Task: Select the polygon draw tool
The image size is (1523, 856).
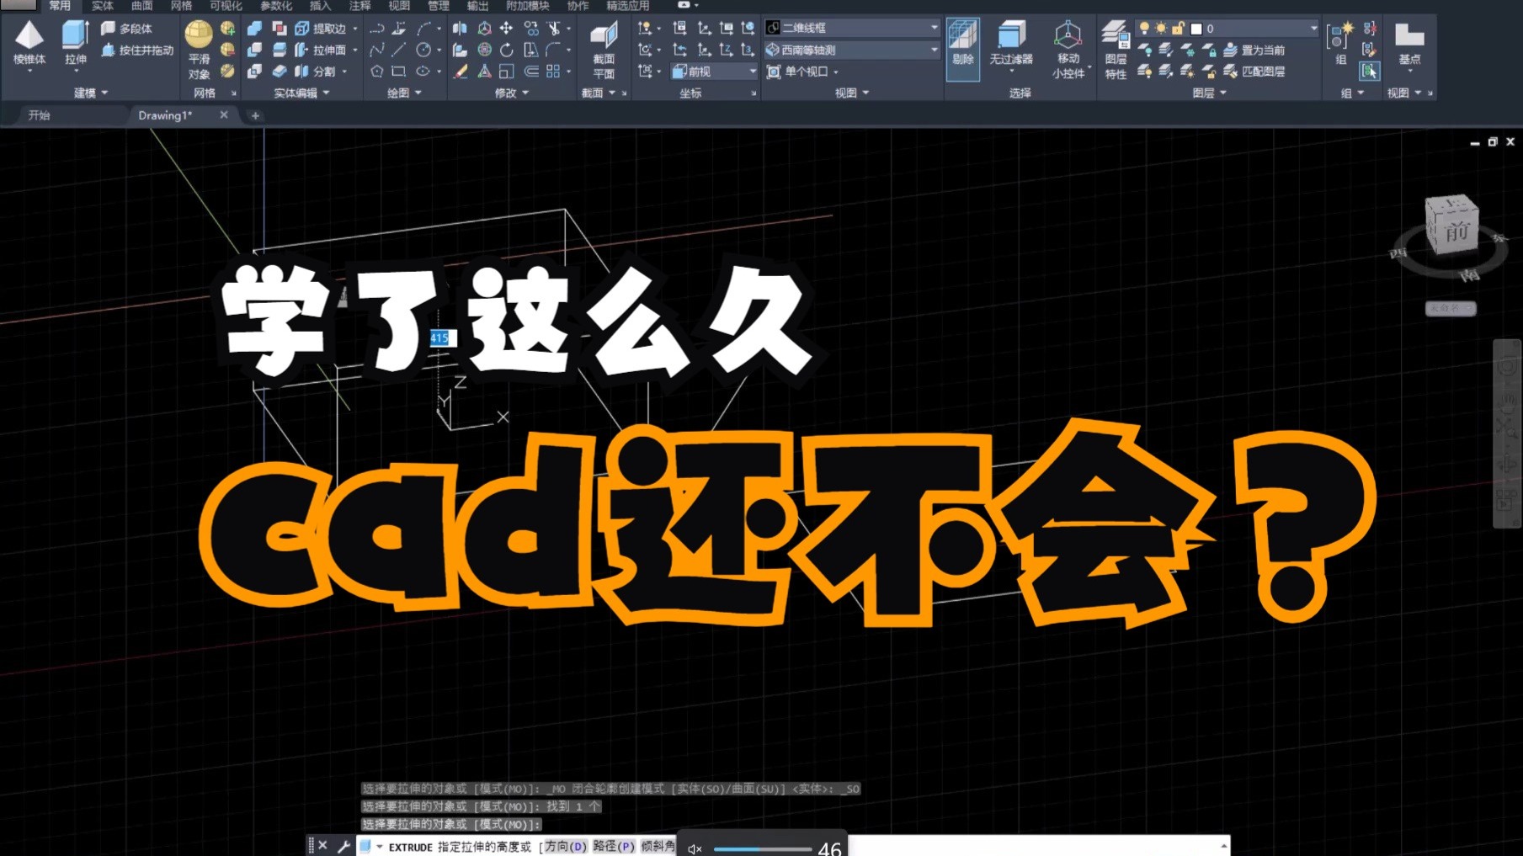Action: pyautogui.click(x=376, y=72)
